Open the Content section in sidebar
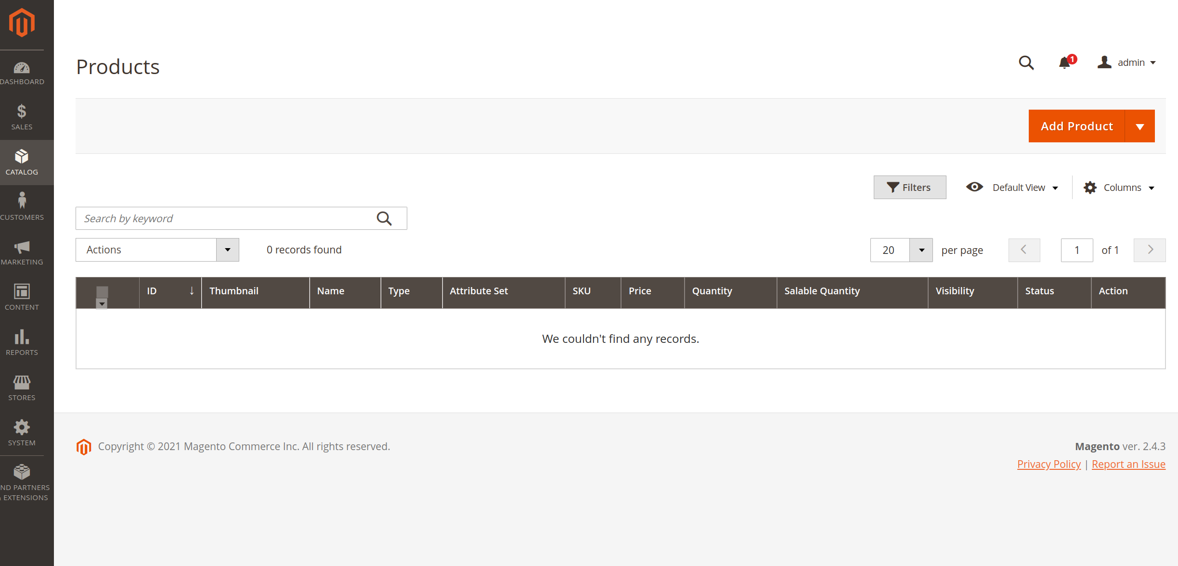The image size is (1178, 566). 22,297
